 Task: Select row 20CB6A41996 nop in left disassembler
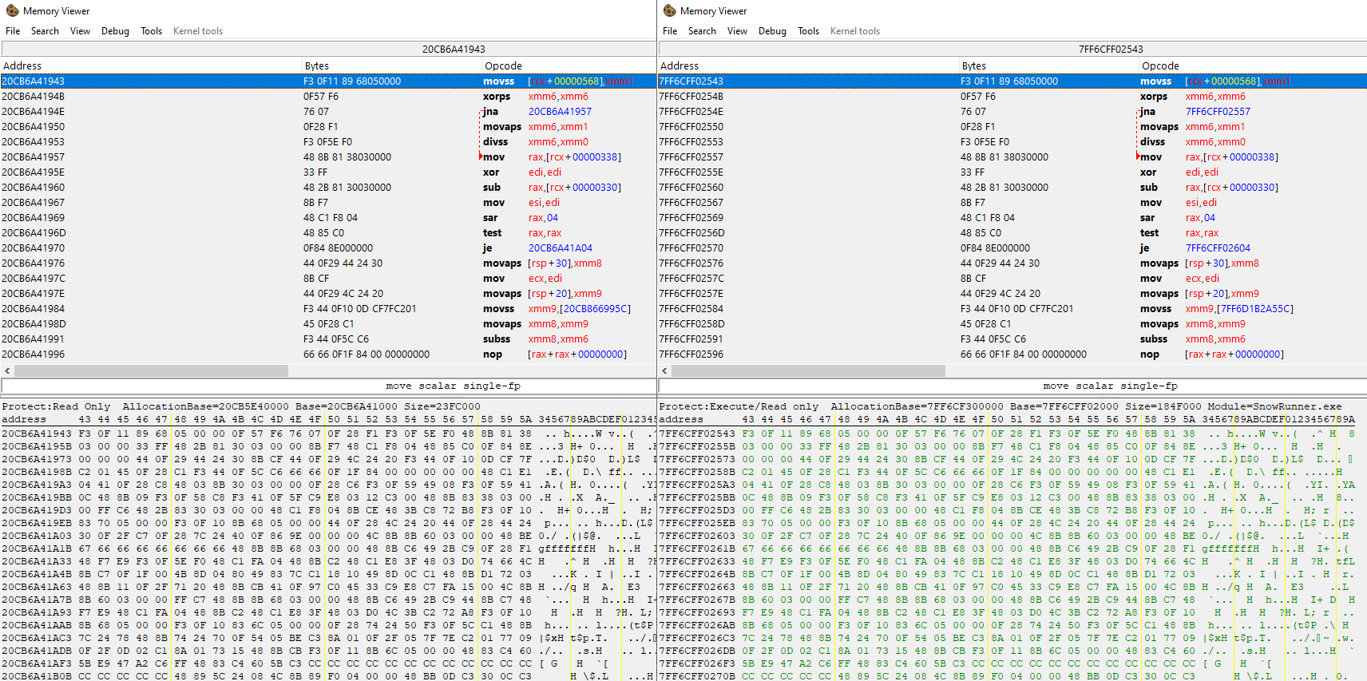tap(327, 354)
